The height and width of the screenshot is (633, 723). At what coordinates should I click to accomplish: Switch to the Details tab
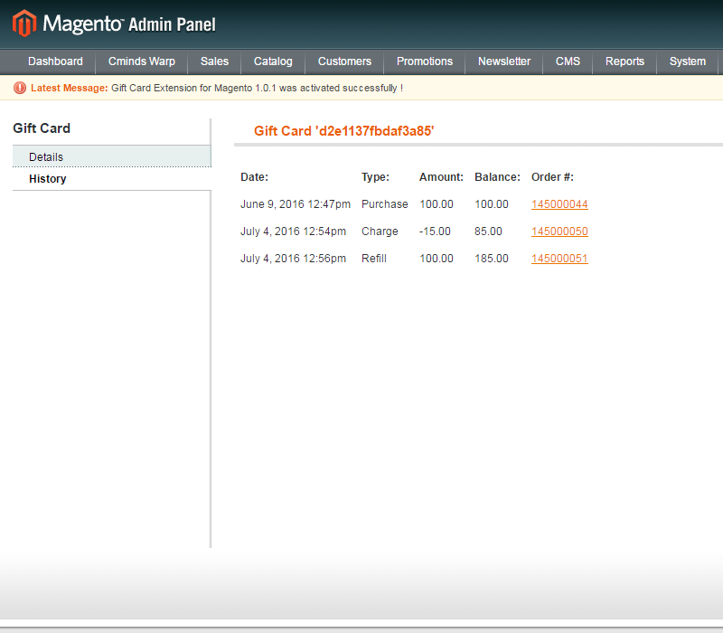point(46,157)
